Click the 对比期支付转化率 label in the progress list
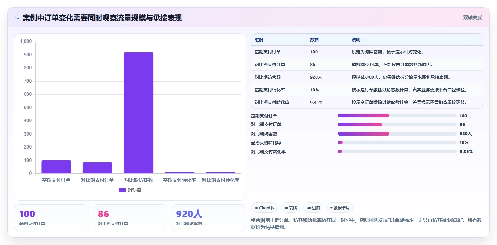The image size is (497, 245). (x=268, y=152)
